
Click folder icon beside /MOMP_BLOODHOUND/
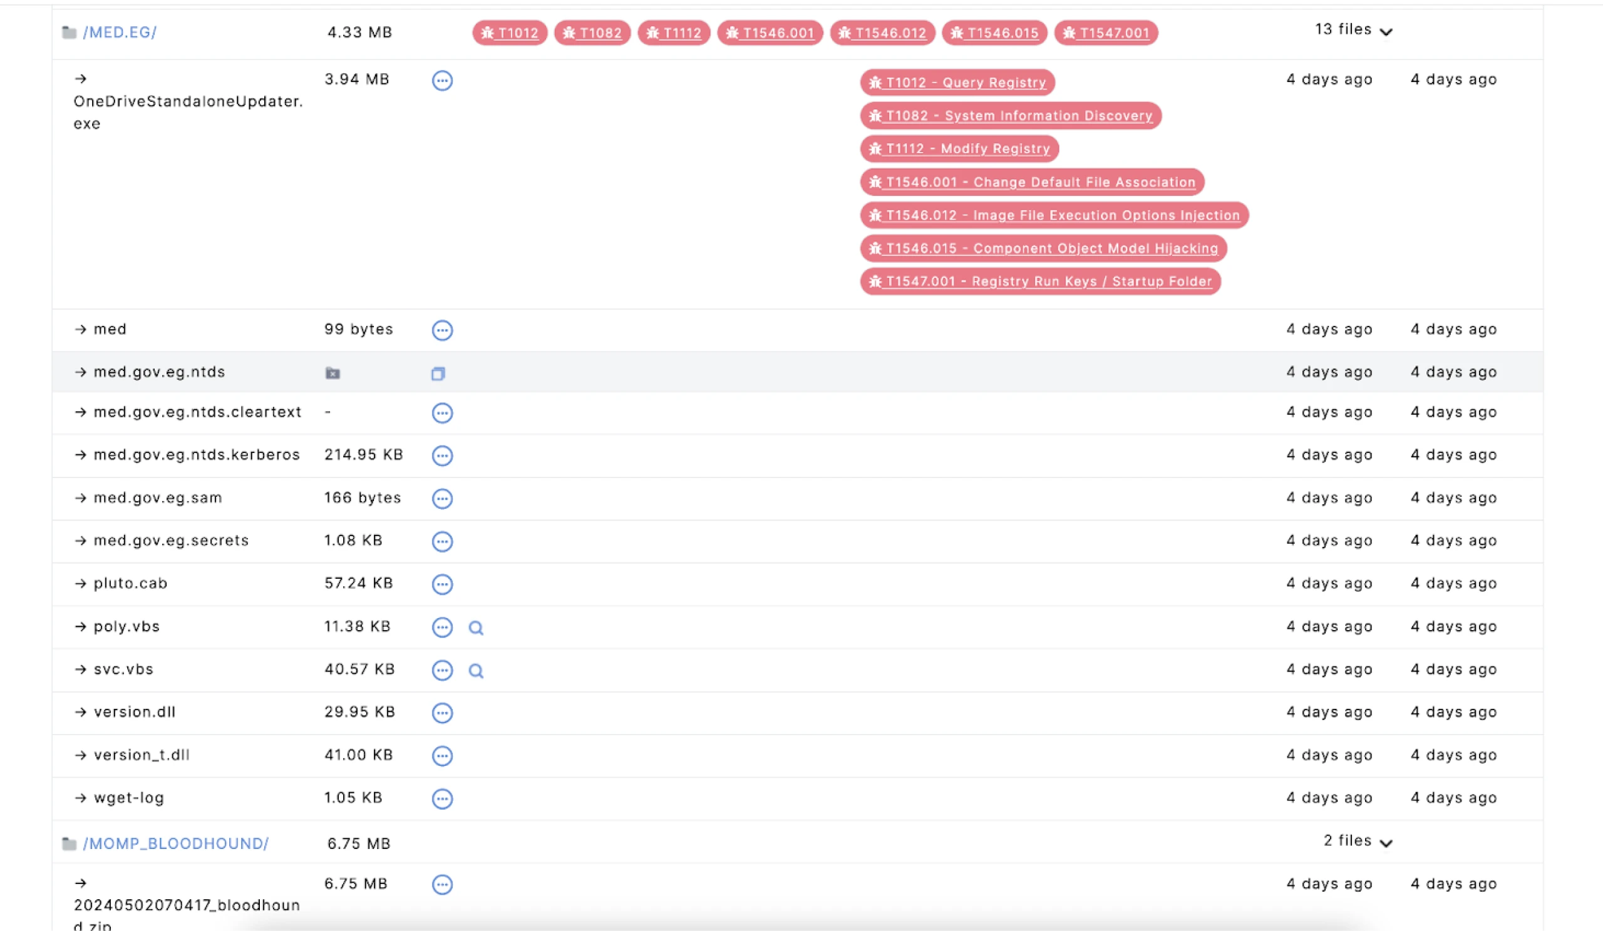click(x=70, y=844)
